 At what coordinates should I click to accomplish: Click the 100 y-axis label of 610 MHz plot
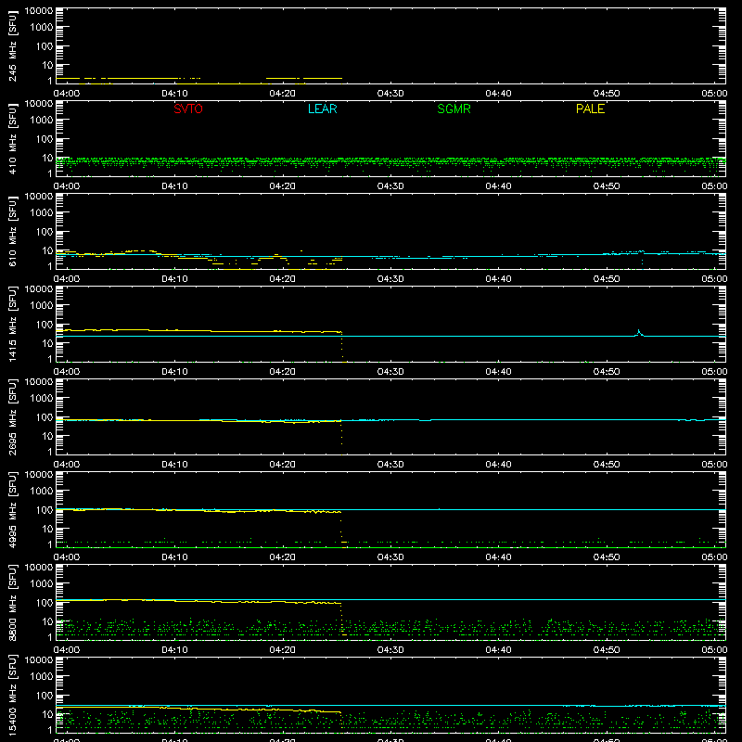(x=45, y=232)
